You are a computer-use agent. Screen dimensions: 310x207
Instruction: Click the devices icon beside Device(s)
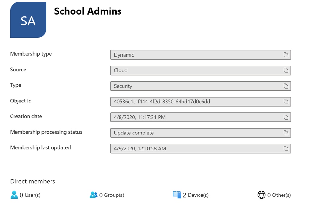(177, 195)
